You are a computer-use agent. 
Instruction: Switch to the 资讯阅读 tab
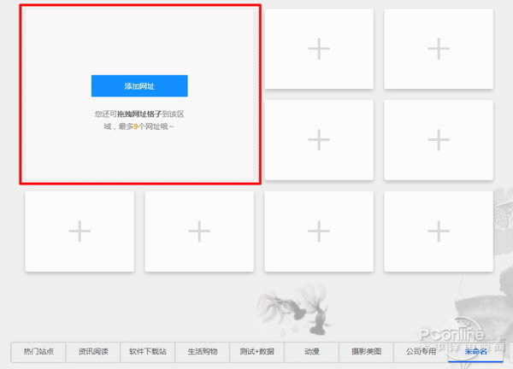(93, 352)
